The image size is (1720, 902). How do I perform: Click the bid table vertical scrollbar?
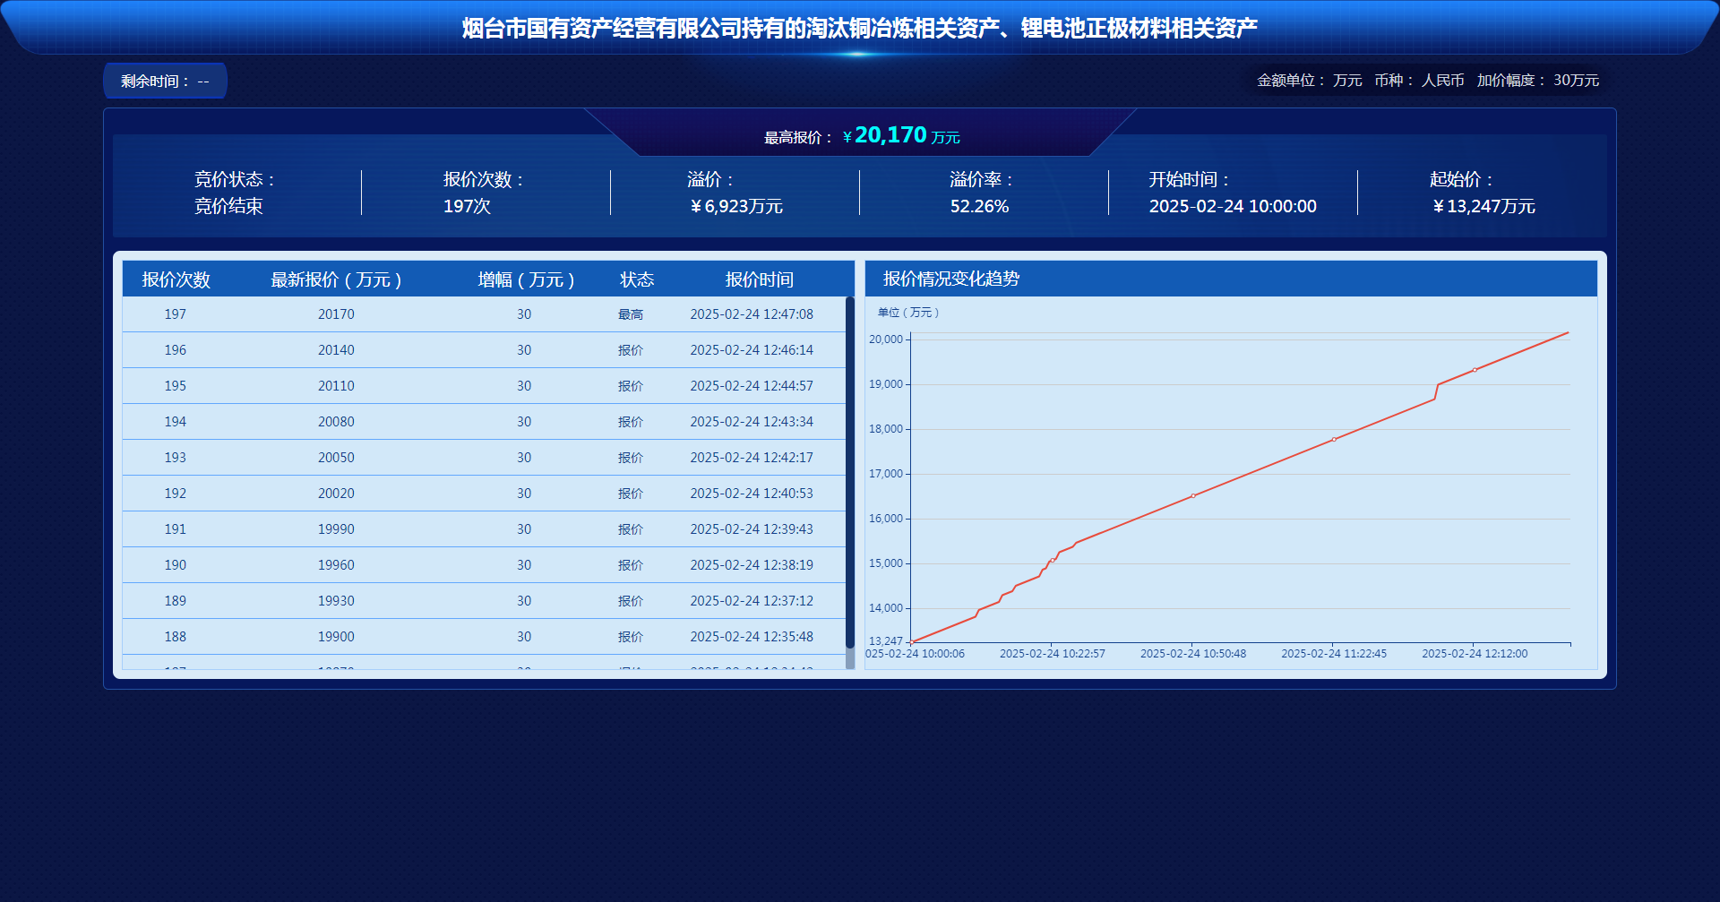point(850,475)
